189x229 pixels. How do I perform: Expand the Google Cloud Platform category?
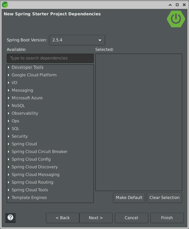9,75
